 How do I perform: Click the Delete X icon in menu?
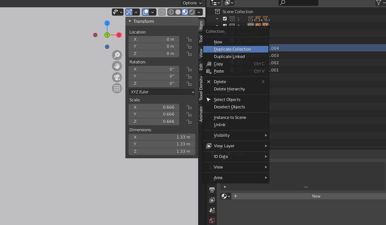coord(209,82)
